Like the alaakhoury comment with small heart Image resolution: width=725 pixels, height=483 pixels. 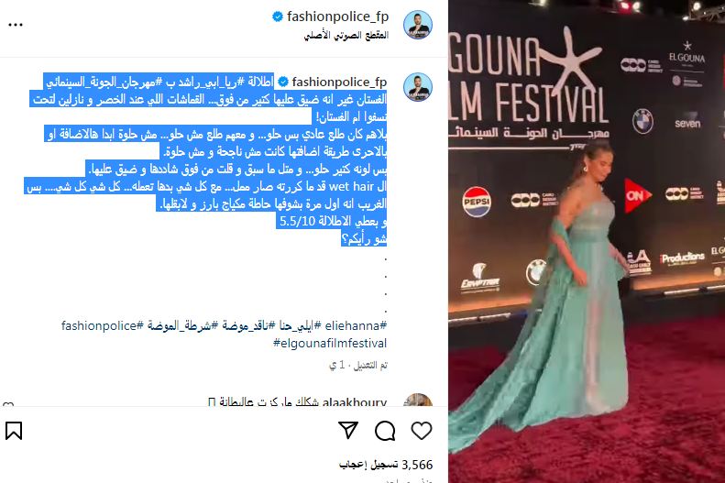click(8, 404)
